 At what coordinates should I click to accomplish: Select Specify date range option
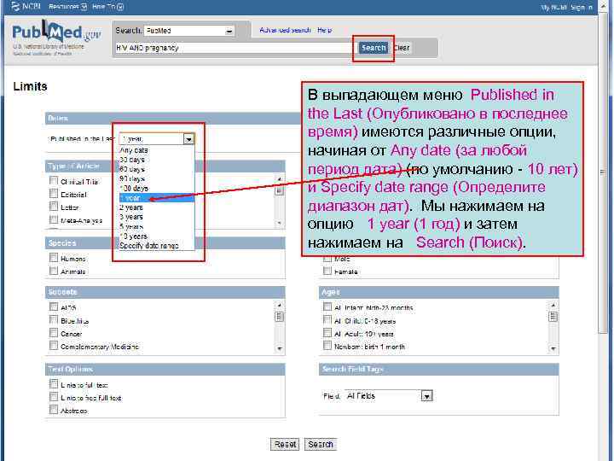click(157, 245)
